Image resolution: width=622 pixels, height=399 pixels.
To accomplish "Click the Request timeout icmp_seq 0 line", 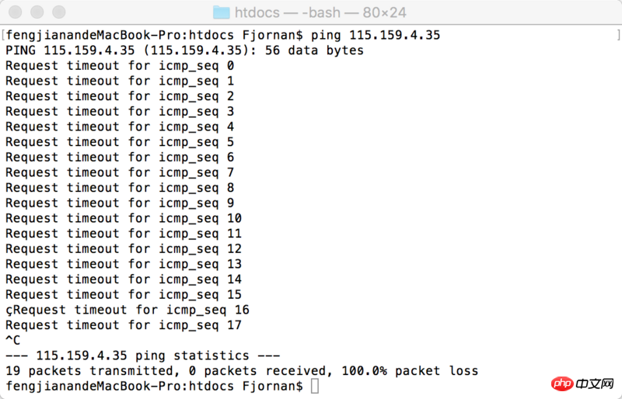I will pyautogui.click(x=120, y=66).
